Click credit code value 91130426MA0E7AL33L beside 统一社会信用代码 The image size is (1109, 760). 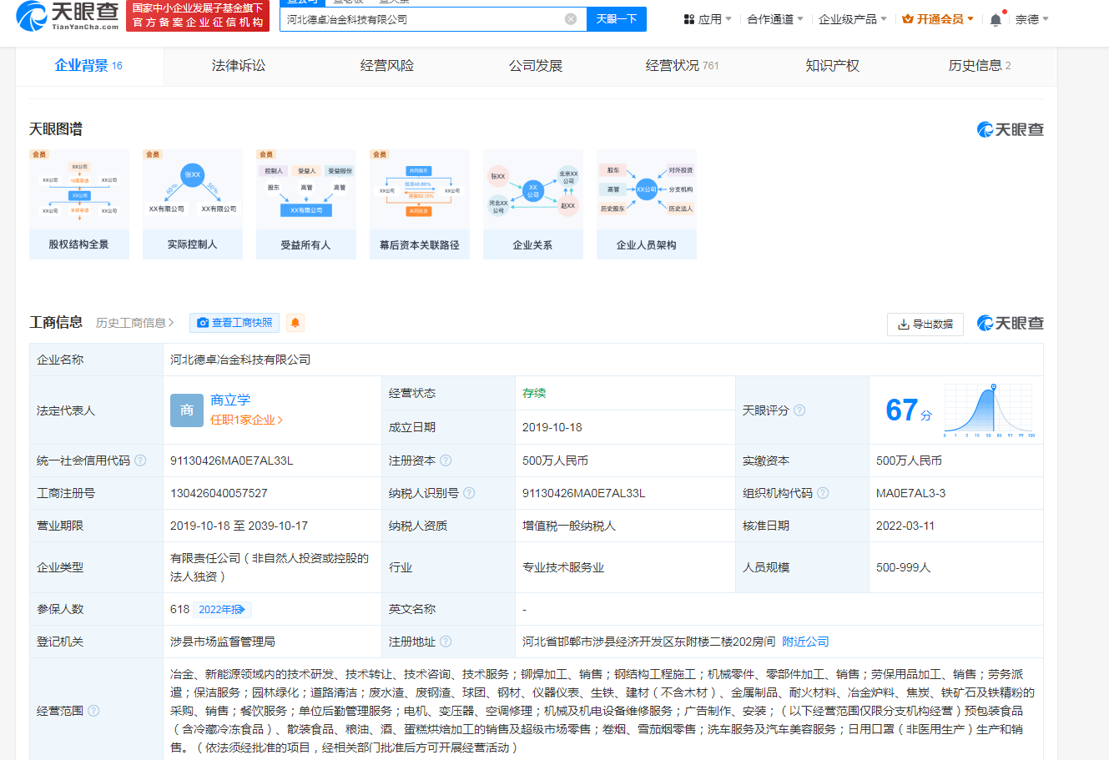tap(232, 461)
